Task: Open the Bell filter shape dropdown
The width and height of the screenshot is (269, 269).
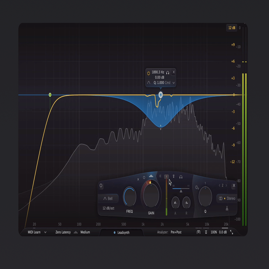Action: pos(108,199)
